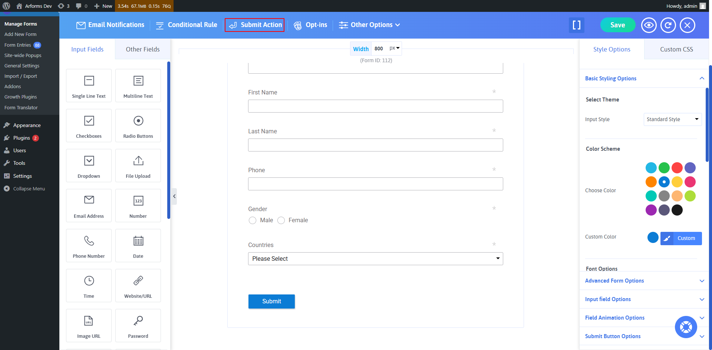Add a Dropdown field
The image size is (712, 350).
pos(89,166)
